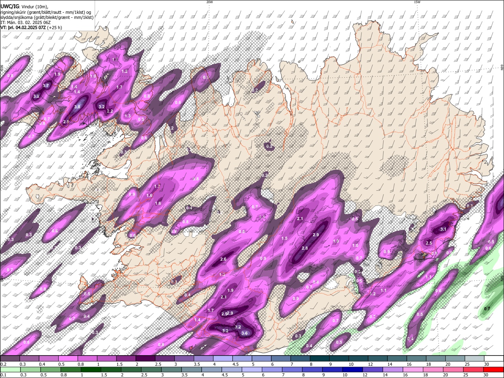This screenshot has height=378, width=504.
Task: Pick the top-row dark teal swatch labeled 9
Action: tap(339, 359)
